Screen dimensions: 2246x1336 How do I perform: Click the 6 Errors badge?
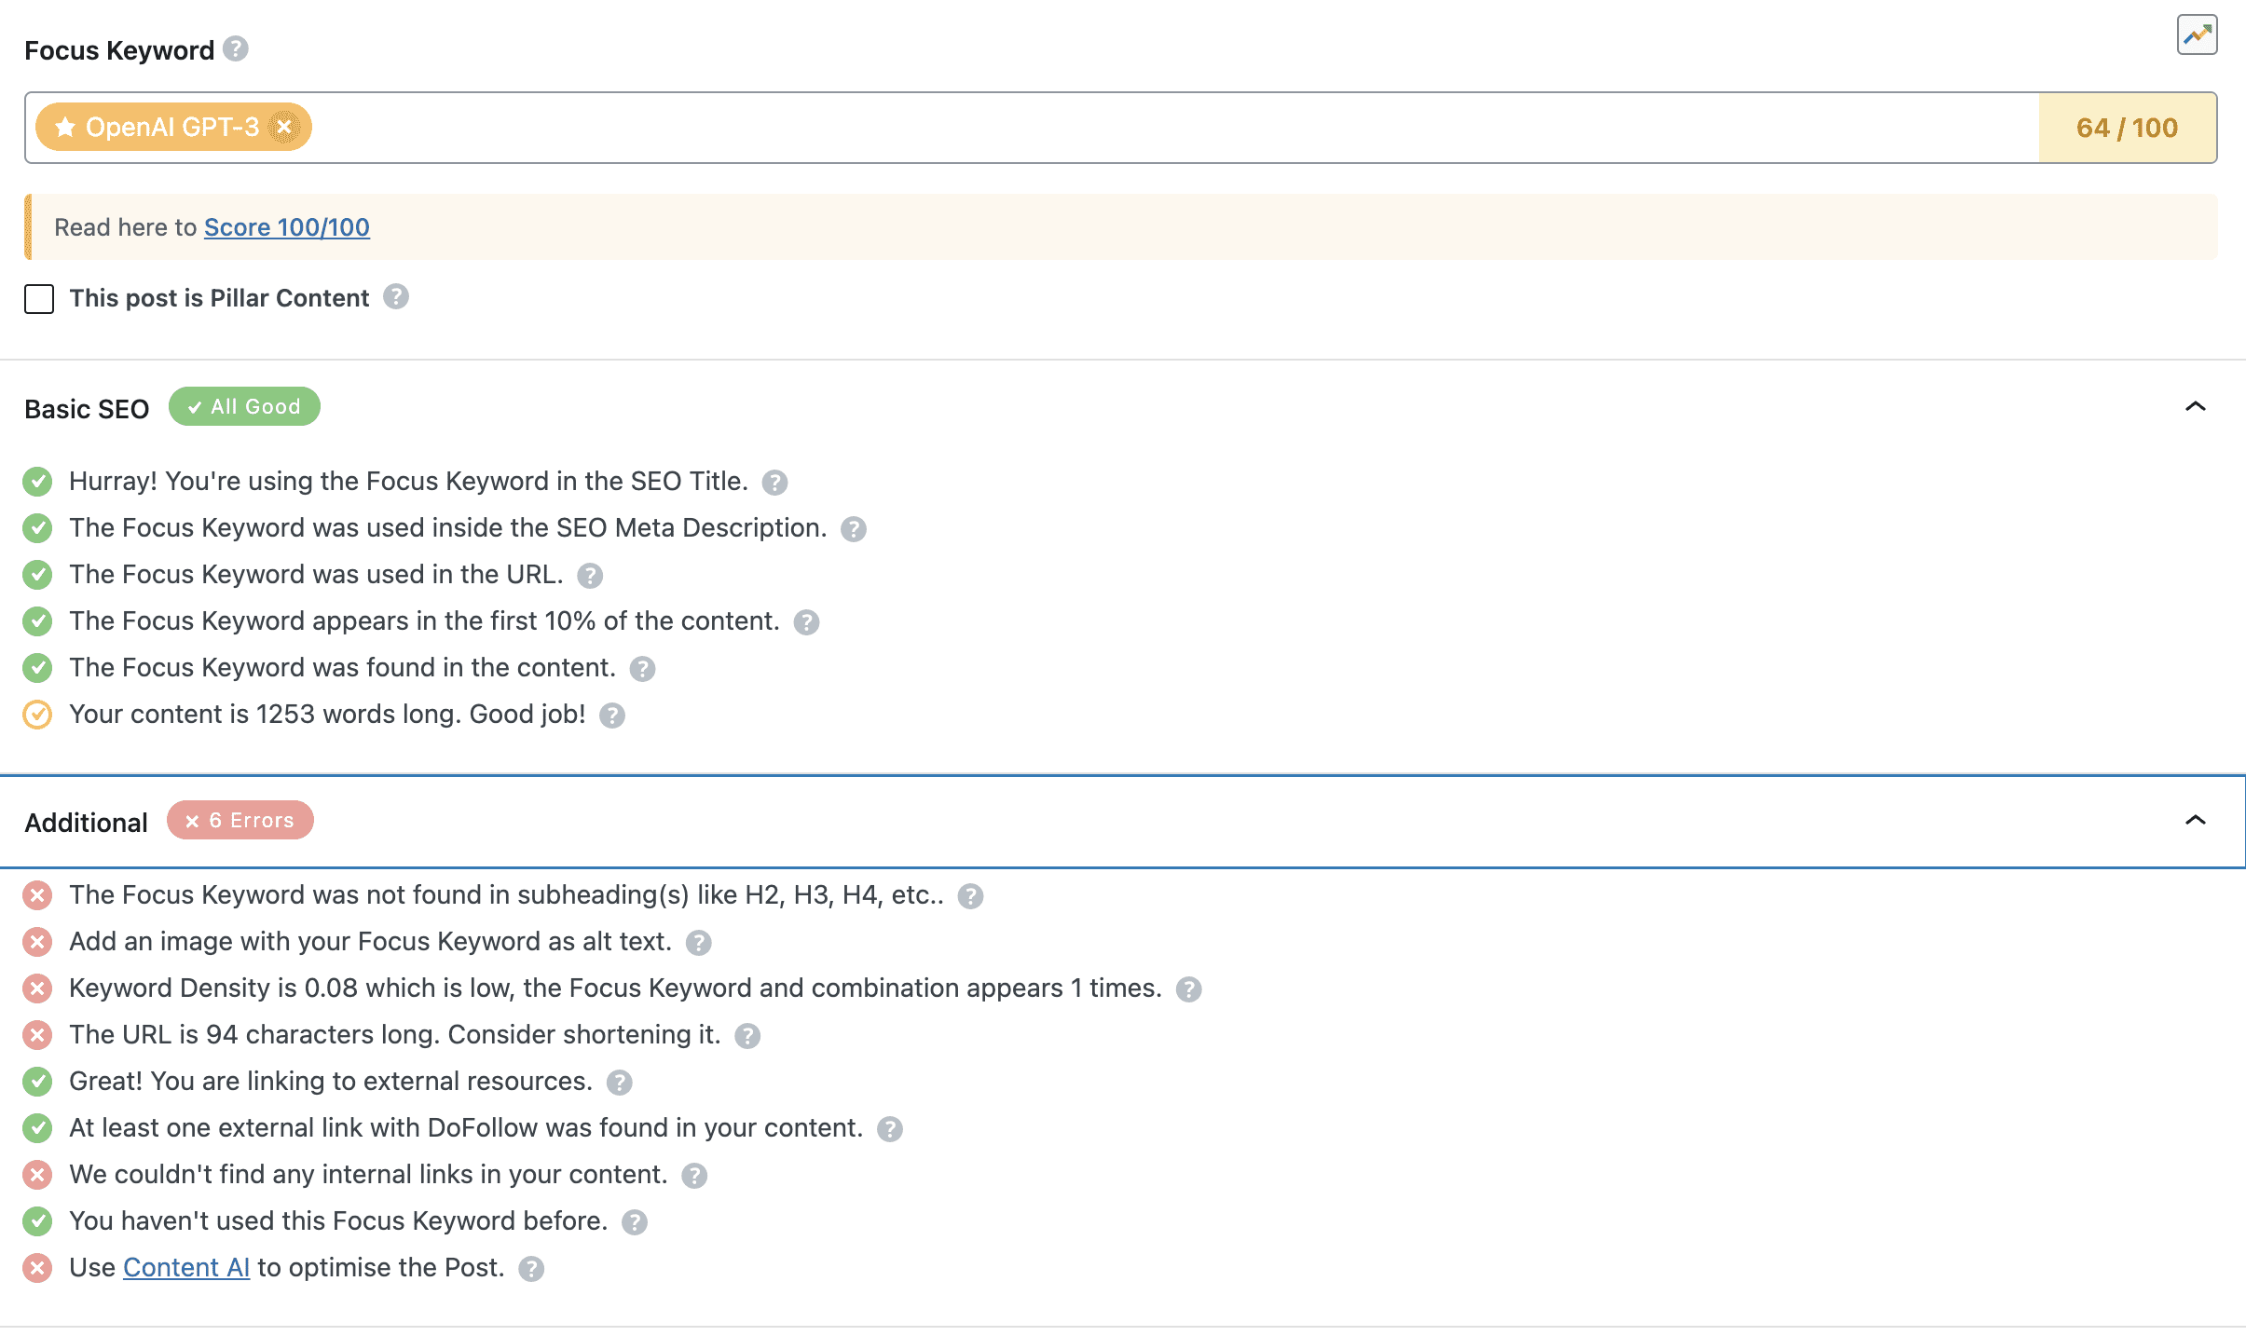pyautogui.click(x=240, y=820)
